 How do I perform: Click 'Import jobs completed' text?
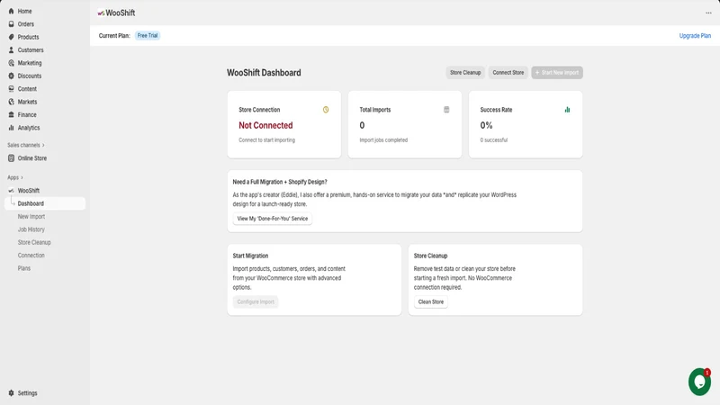coord(383,140)
